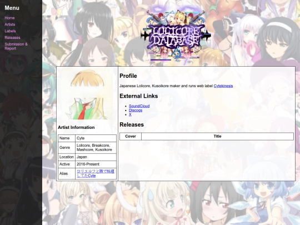Screen dimensions: 300x225
Task: Click the 'Active' label cell
Action: [67, 164]
